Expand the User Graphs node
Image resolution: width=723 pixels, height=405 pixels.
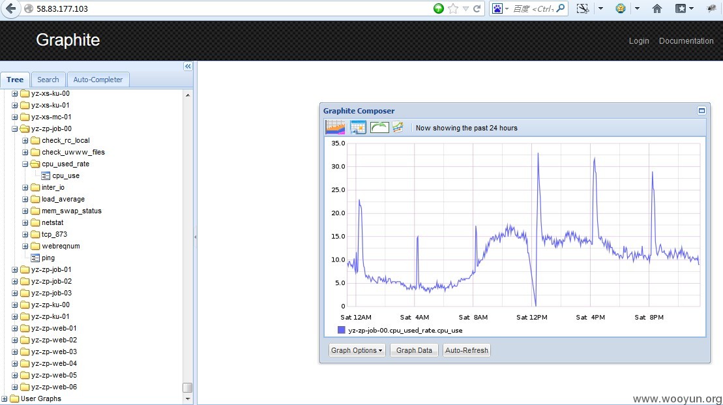(4, 398)
